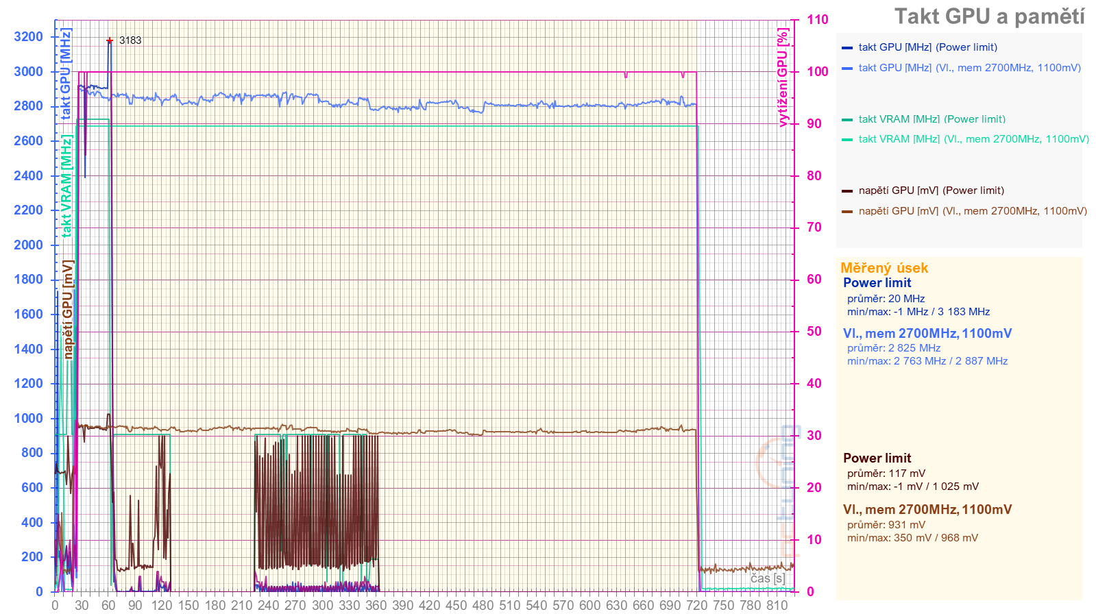Click x-axis tick 720

696,605
